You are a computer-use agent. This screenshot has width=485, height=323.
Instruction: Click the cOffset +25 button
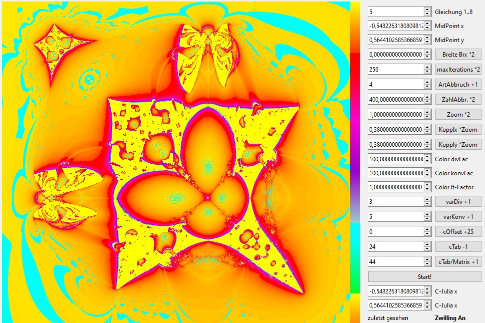click(458, 231)
